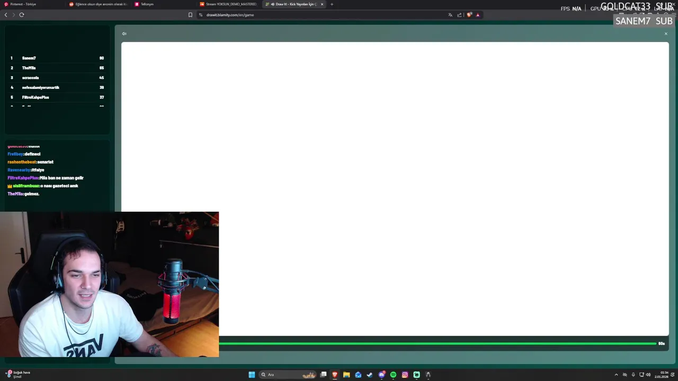Open Steam from taskbar

point(370,375)
